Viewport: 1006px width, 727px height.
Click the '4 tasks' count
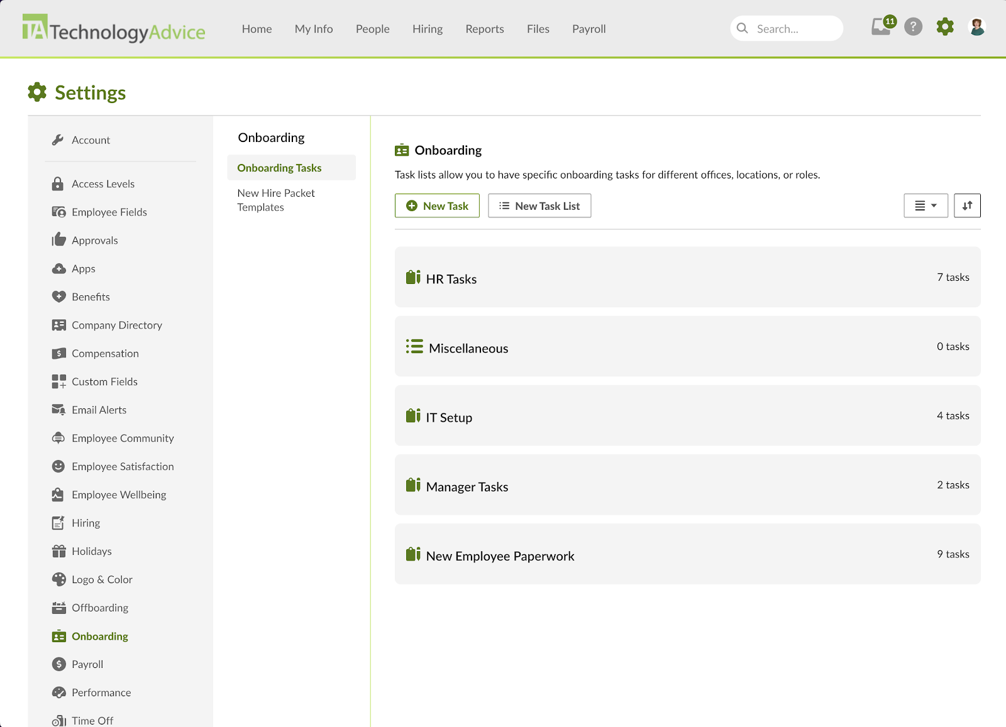pyautogui.click(x=953, y=415)
